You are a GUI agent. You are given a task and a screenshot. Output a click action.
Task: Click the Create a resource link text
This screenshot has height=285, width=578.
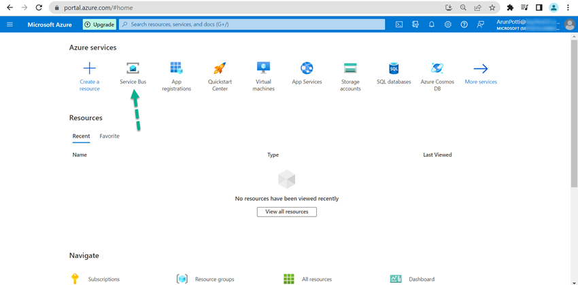tap(90, 85)
